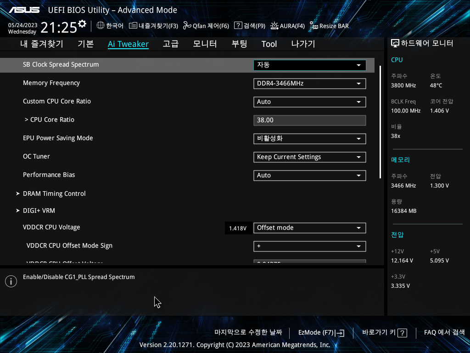Click the 100.00 MHz BCLK value
Screen dimensions: 470x353
pos(406,111)
